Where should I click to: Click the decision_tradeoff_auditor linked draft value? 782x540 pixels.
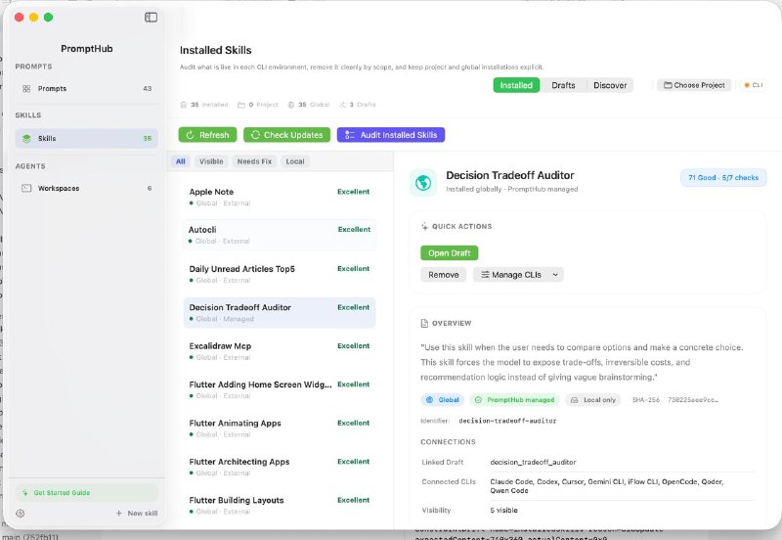(x=533, y=462)
